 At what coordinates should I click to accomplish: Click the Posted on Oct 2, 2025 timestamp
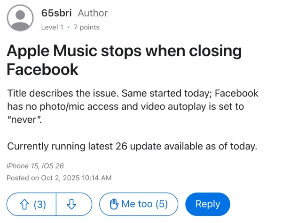(x=59, y=178)
